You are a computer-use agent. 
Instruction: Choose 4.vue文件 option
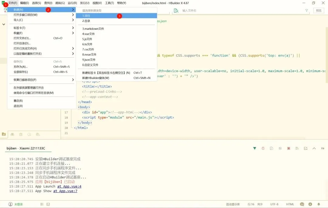point(117,34)
